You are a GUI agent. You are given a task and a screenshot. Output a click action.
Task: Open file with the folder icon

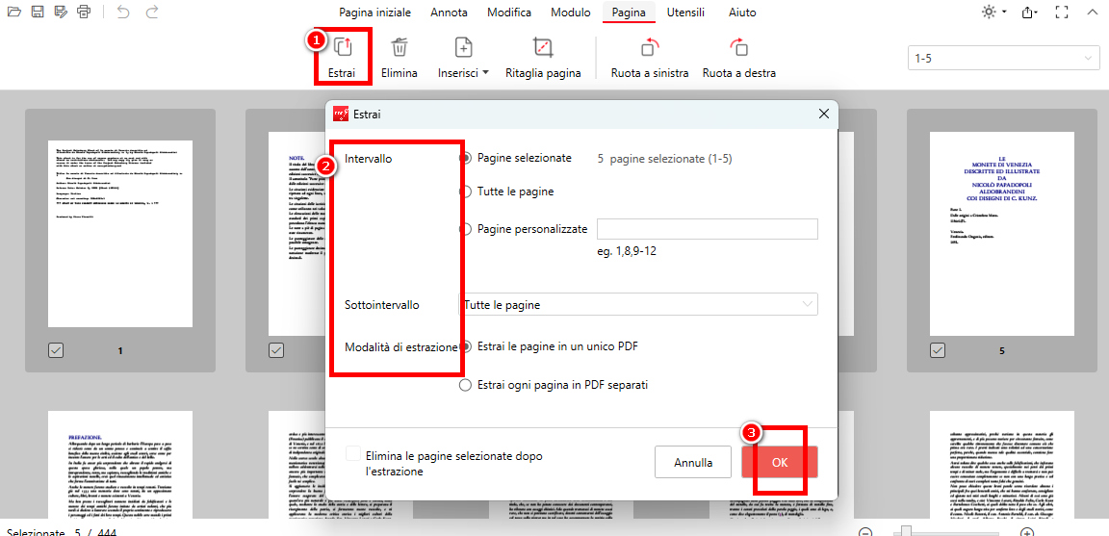[14, 12]
